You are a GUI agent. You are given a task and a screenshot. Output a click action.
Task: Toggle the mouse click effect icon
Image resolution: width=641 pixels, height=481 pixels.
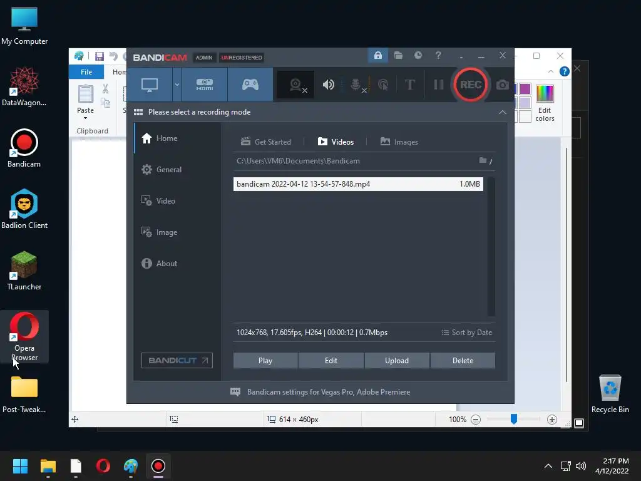point(383,85)
